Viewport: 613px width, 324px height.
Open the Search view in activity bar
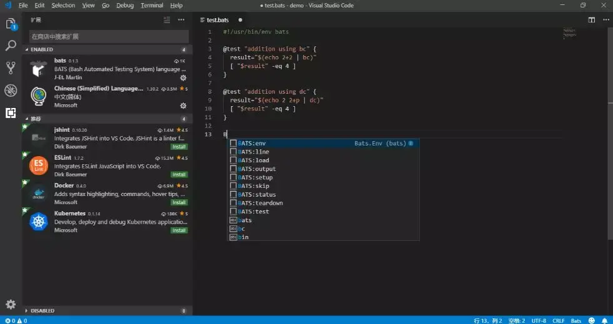click(11, 46)
